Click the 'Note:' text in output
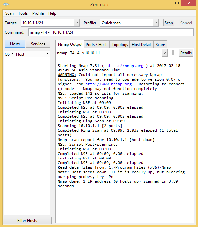This screenshot has height=227, width=198. point(63,172)
